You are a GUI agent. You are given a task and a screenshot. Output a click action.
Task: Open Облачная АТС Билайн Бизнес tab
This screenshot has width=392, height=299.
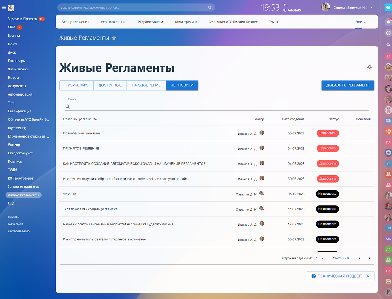point(233,22)
